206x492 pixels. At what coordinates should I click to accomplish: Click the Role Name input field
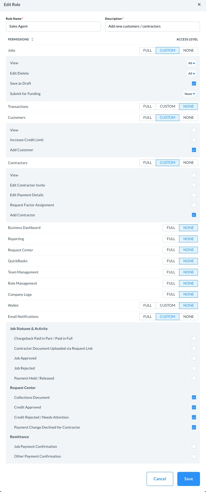pos(53,26)
